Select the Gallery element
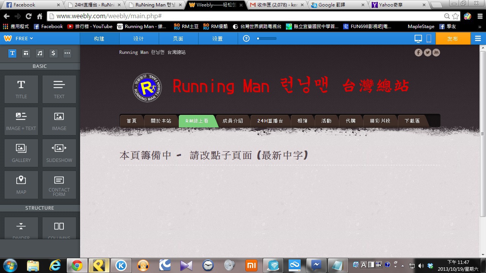Viewport: 486px width, 273px height. pos(21,153)
